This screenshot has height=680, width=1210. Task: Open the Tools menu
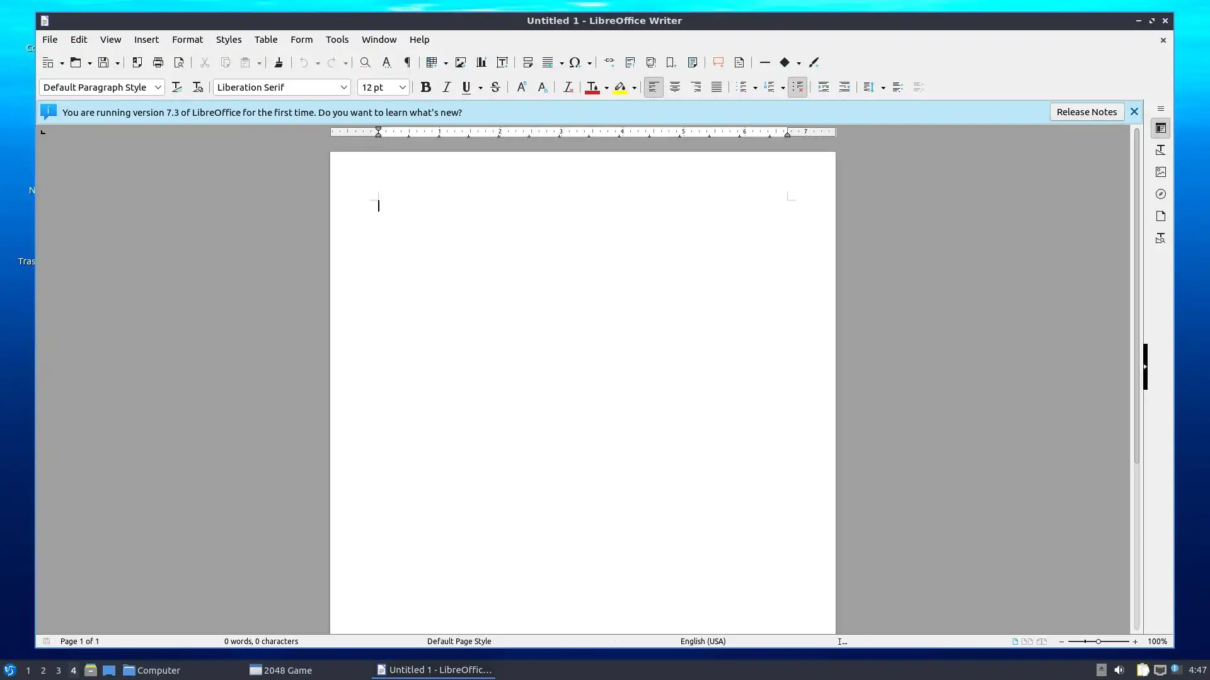pyautogui.click(x=337, y=39)
